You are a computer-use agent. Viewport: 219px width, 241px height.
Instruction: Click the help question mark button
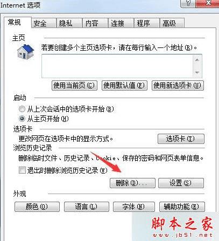188,3
